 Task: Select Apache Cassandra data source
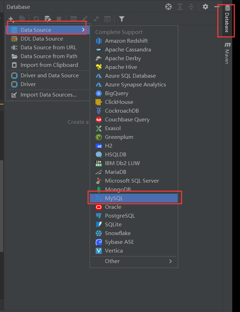click(134, 50)
